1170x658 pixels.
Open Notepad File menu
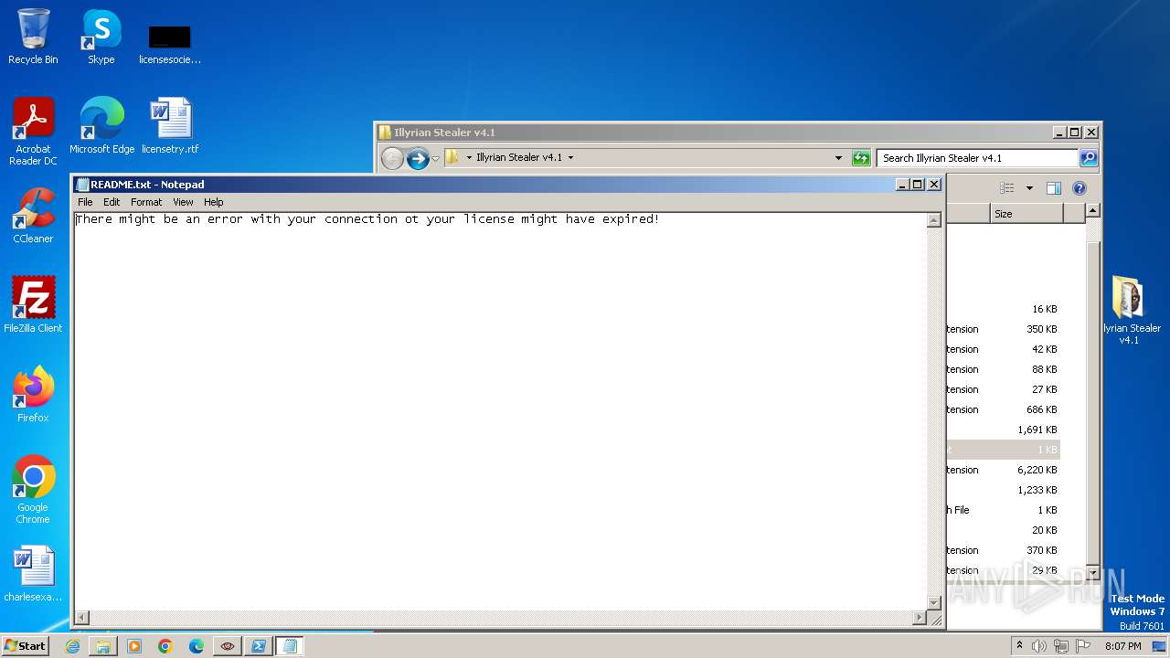(x=85, y=202)
